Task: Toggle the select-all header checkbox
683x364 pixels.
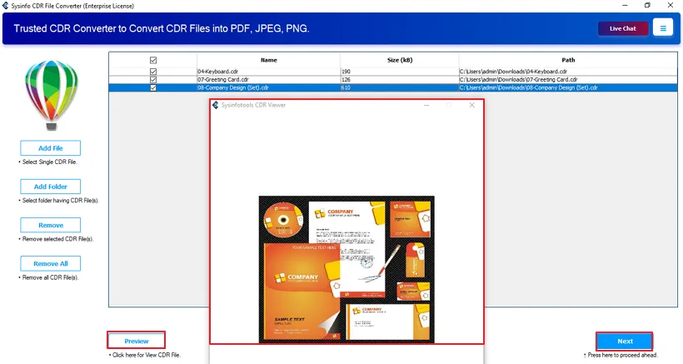Action: [x=153, y=60]
